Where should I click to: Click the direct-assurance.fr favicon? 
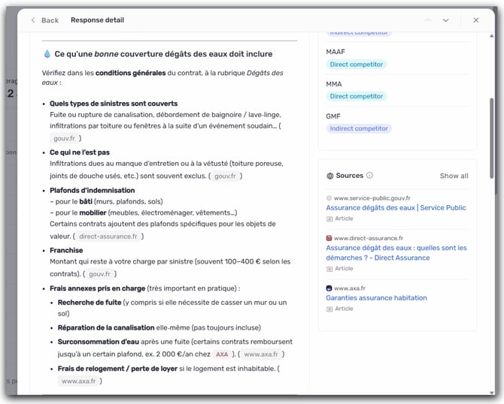click(329, 238)
